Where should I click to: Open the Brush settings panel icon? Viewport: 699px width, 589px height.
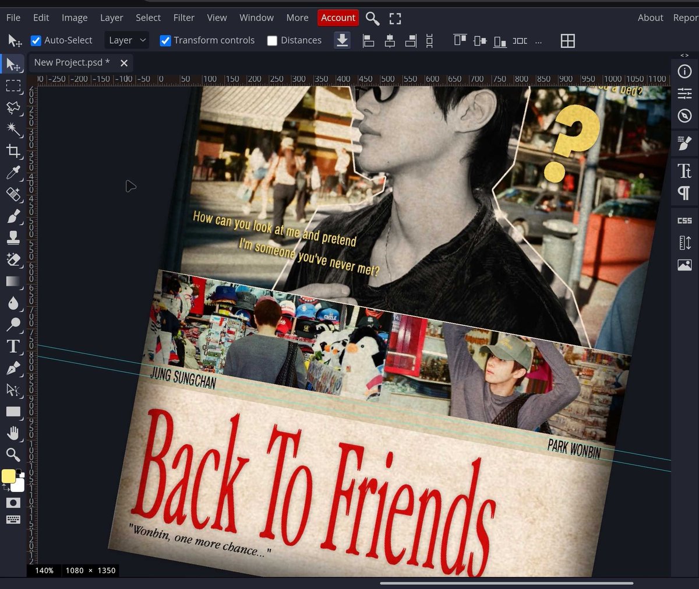(x=684, y=142)
